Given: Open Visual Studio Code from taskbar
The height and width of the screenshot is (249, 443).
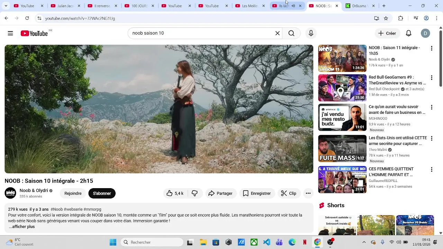Looking at the screenshot, I should point(266,242).
